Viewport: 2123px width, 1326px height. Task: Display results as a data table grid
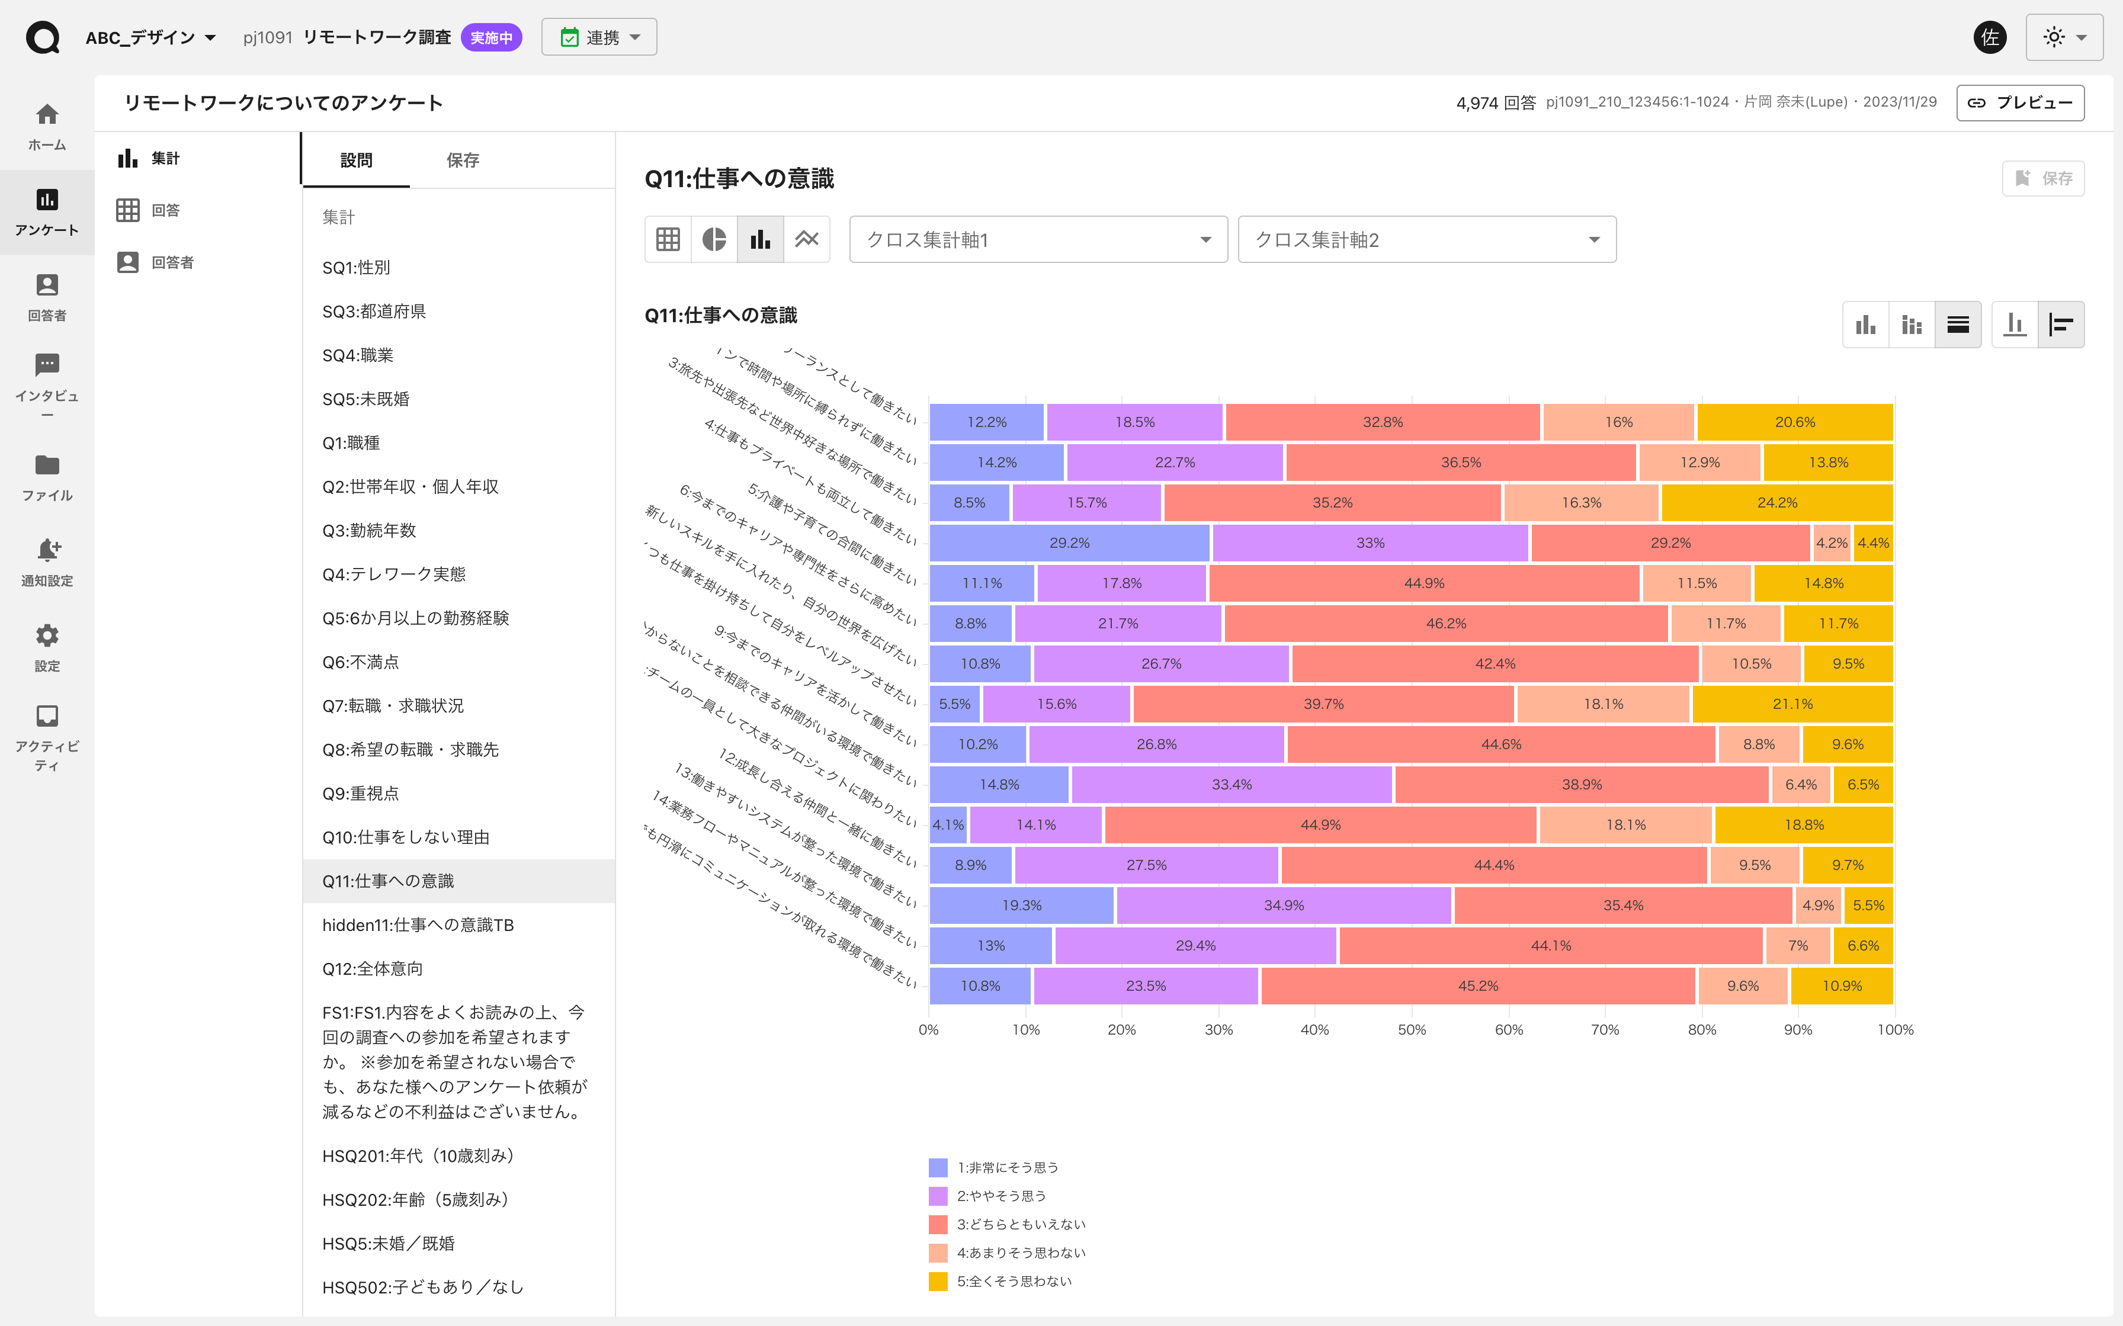click(x=668, y=239)
